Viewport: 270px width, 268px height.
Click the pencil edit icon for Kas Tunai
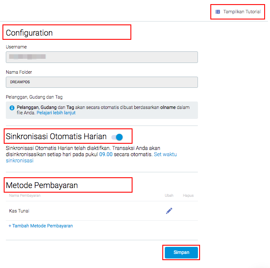[169, 211]
